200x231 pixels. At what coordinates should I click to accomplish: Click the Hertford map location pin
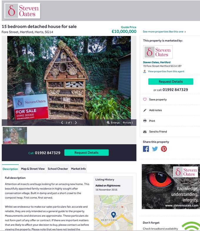click(114, 214)
